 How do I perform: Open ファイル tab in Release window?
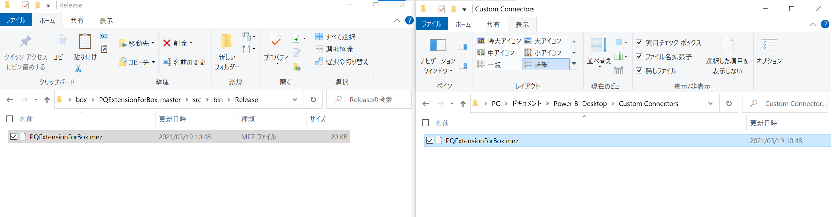click(x=16, y=20)
